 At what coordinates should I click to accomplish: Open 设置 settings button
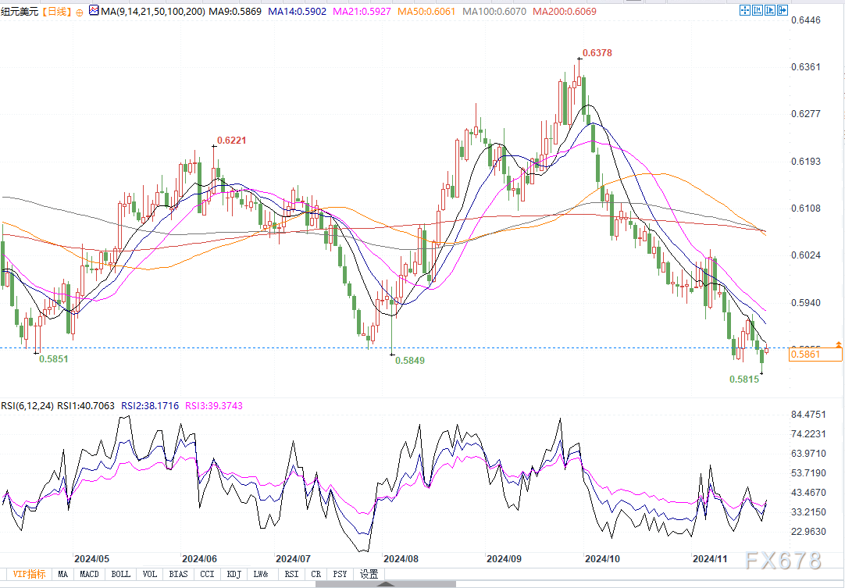(x=369, y=574)
